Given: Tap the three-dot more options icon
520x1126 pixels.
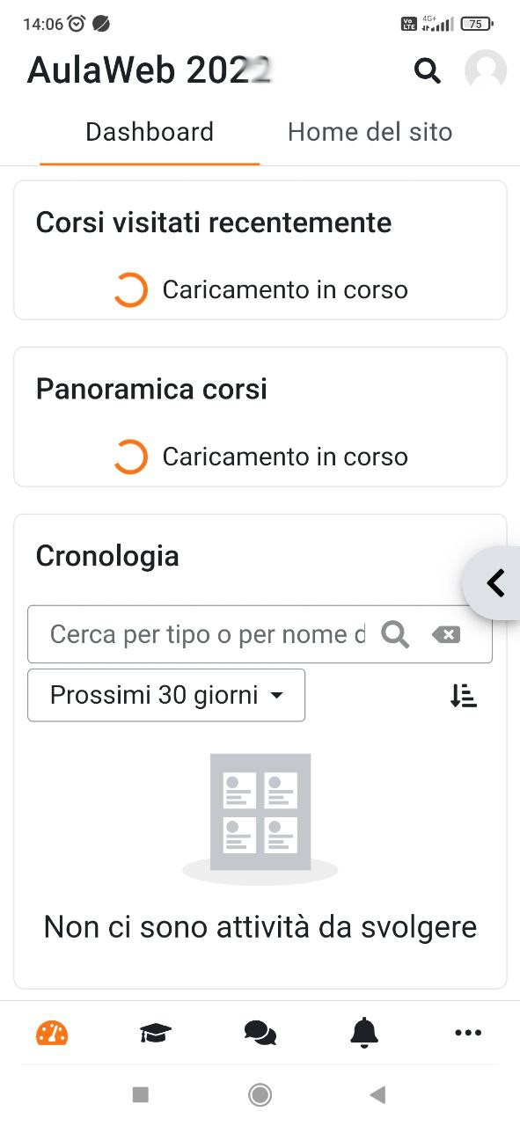Looking at the screenshot, I should (467, 1033).
